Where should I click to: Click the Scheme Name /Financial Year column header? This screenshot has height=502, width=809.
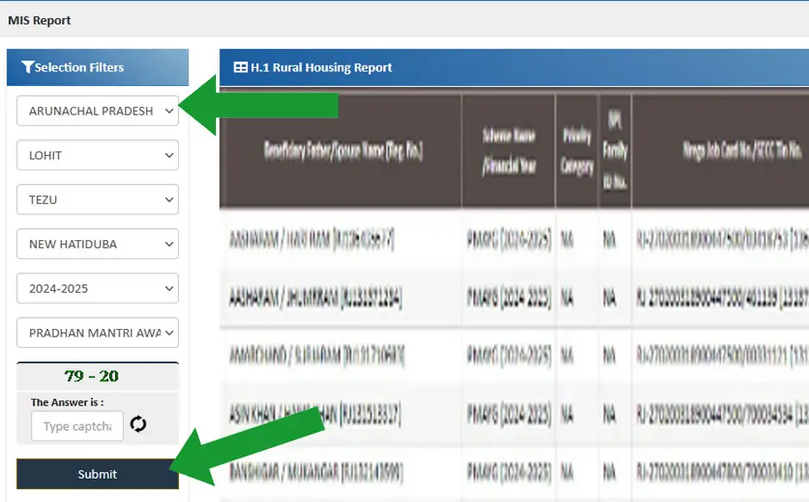pos(509,152)
